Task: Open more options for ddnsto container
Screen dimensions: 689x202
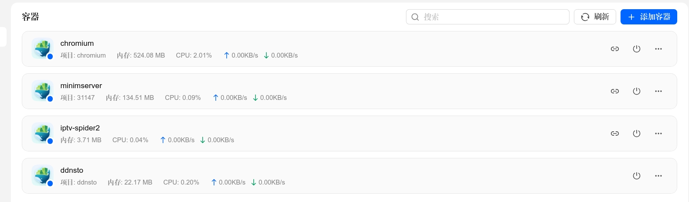Action: [x=658, y=176]
